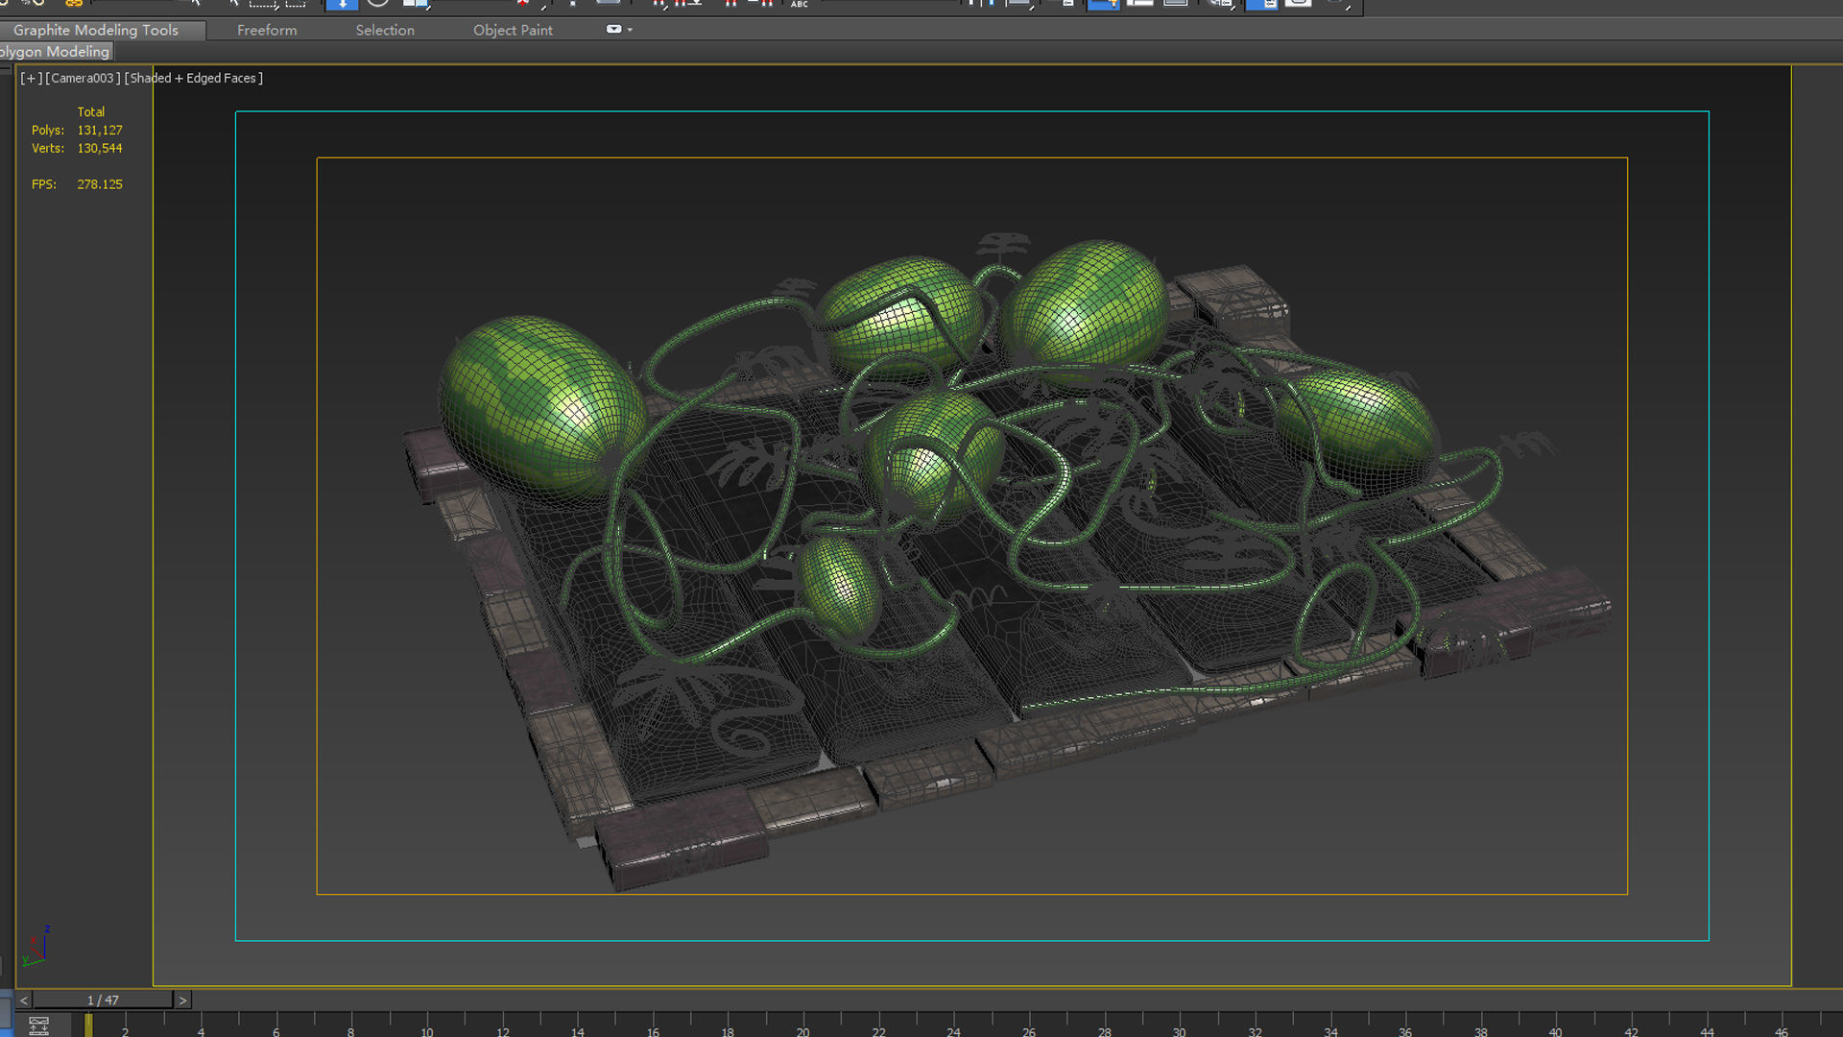
Task: Toggle the ribbon minimize button beside Object Paint
Action: (x=613, y=30)
